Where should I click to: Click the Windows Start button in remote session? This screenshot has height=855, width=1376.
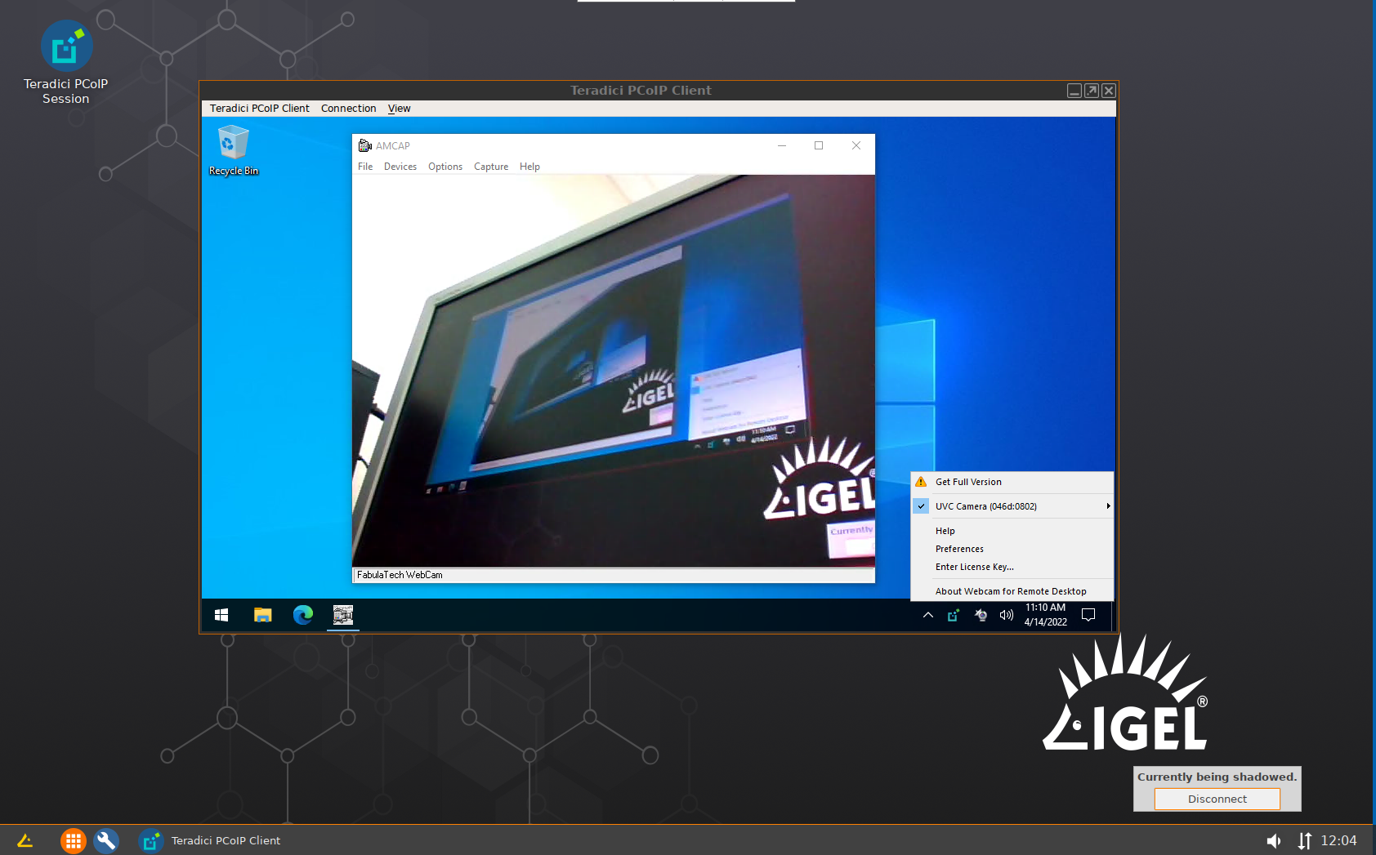(x=221, y=615)
